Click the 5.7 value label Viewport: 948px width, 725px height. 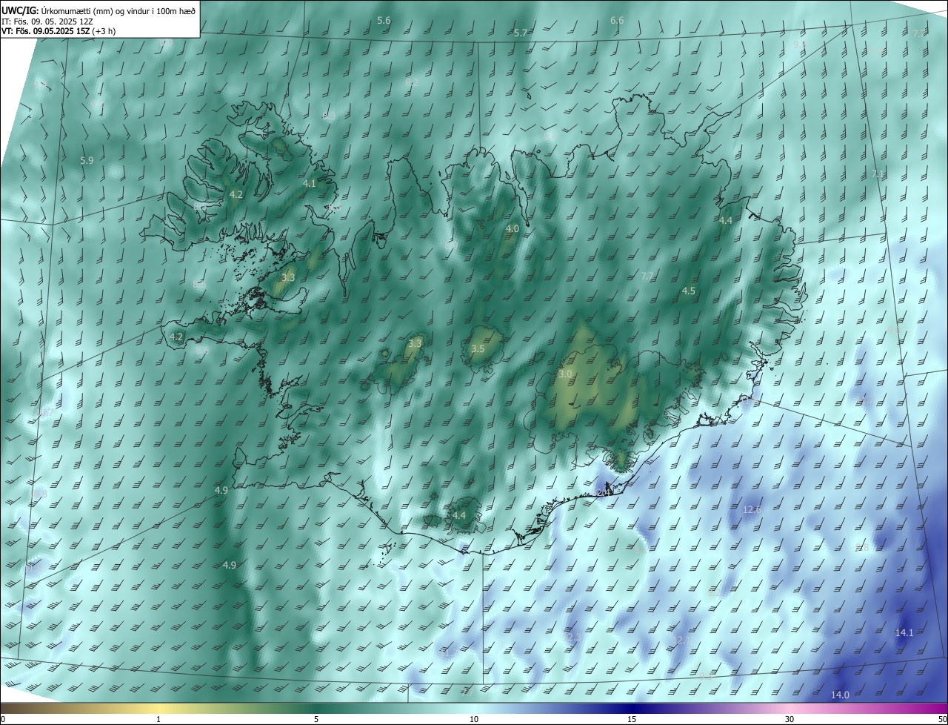[520, 33]
